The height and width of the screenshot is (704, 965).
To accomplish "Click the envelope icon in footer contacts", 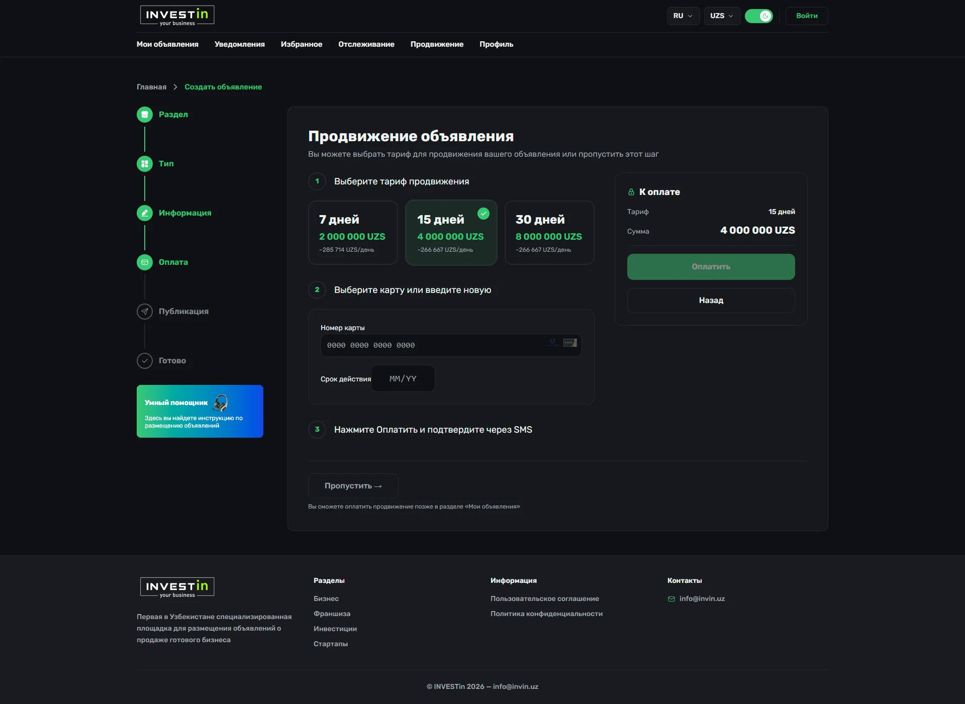I will click(671, 599).
